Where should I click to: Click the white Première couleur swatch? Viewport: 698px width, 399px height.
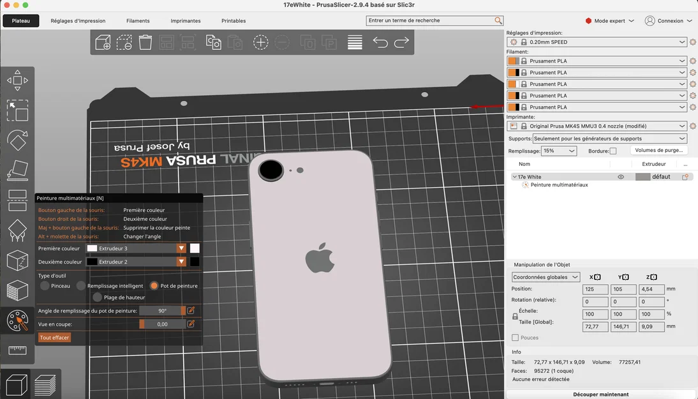pos(195,248)
